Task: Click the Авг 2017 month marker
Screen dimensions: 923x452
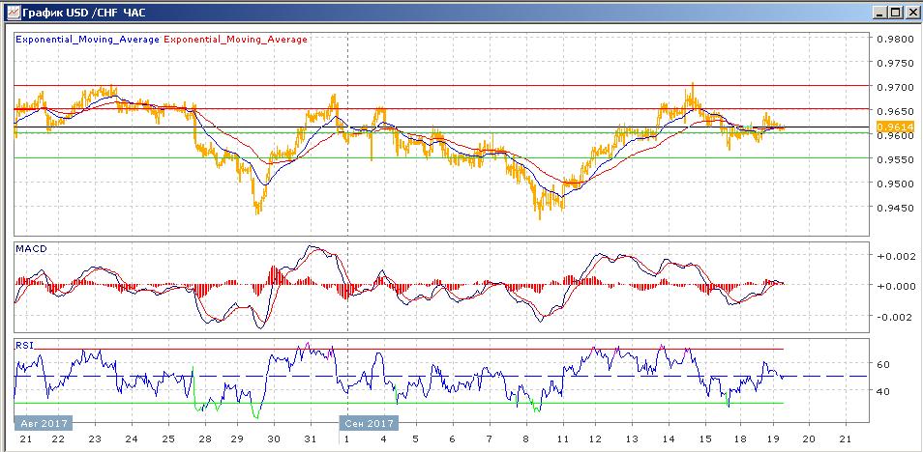Action: [x=42, y=423]
